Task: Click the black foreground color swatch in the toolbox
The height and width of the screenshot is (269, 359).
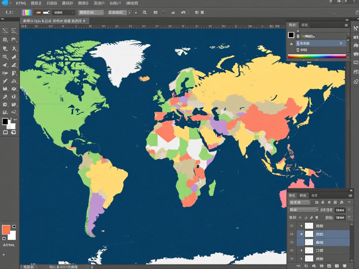Action: 5,121
